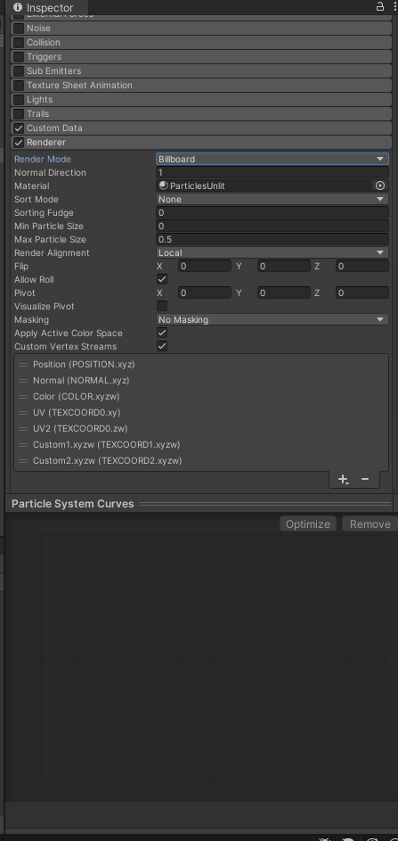398x841 pixels.
Task: Toggle the Visualize Pivot checkbox
Action: tap(162, 306)
